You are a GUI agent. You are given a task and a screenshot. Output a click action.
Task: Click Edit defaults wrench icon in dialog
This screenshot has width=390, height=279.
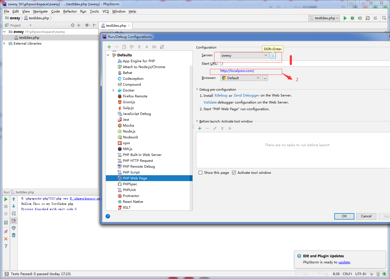(x=132, y=47)
